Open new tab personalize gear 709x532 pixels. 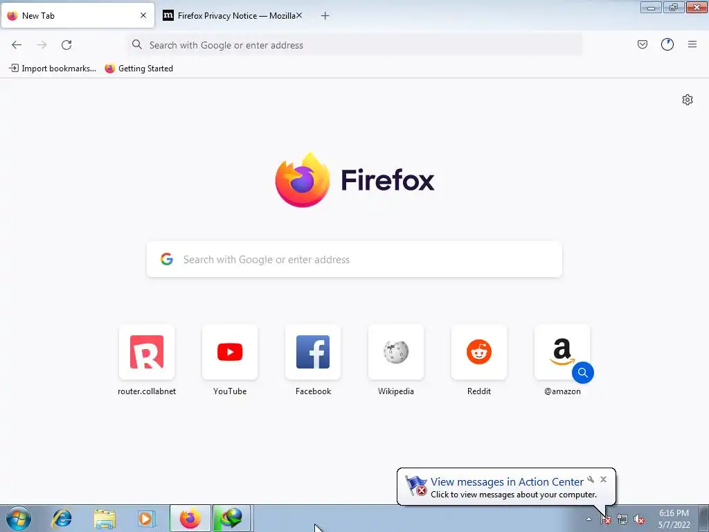tap(688, 100)
